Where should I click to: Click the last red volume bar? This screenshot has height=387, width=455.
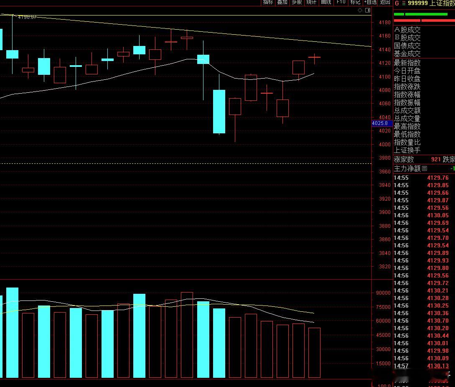(314, 353)
